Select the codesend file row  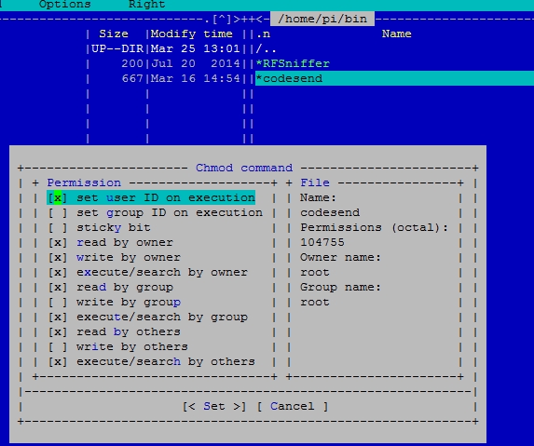click(x=394, y=78)
